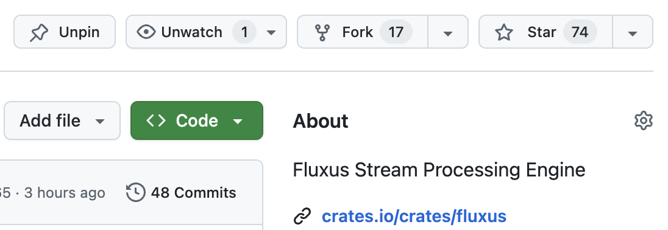Click the eye icon for watching
The width and height of the screenshot is (668, 230).
pyautogui.click(x=146, y=32)
